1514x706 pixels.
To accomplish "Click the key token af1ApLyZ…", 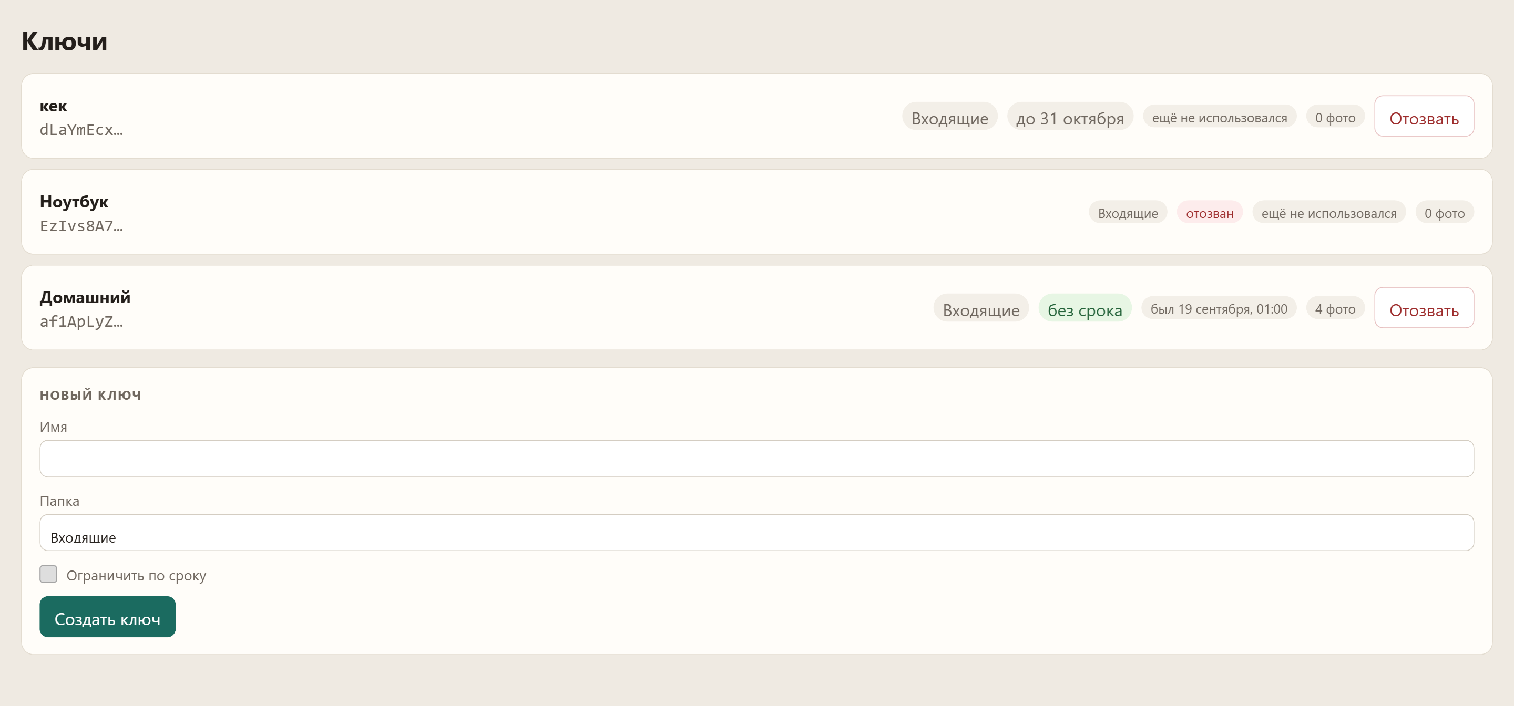I will click(x=81, y=321).
